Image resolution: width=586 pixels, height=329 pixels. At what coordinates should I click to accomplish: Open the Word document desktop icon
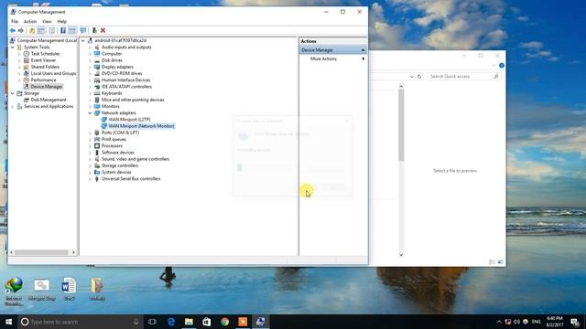point(70,290)
